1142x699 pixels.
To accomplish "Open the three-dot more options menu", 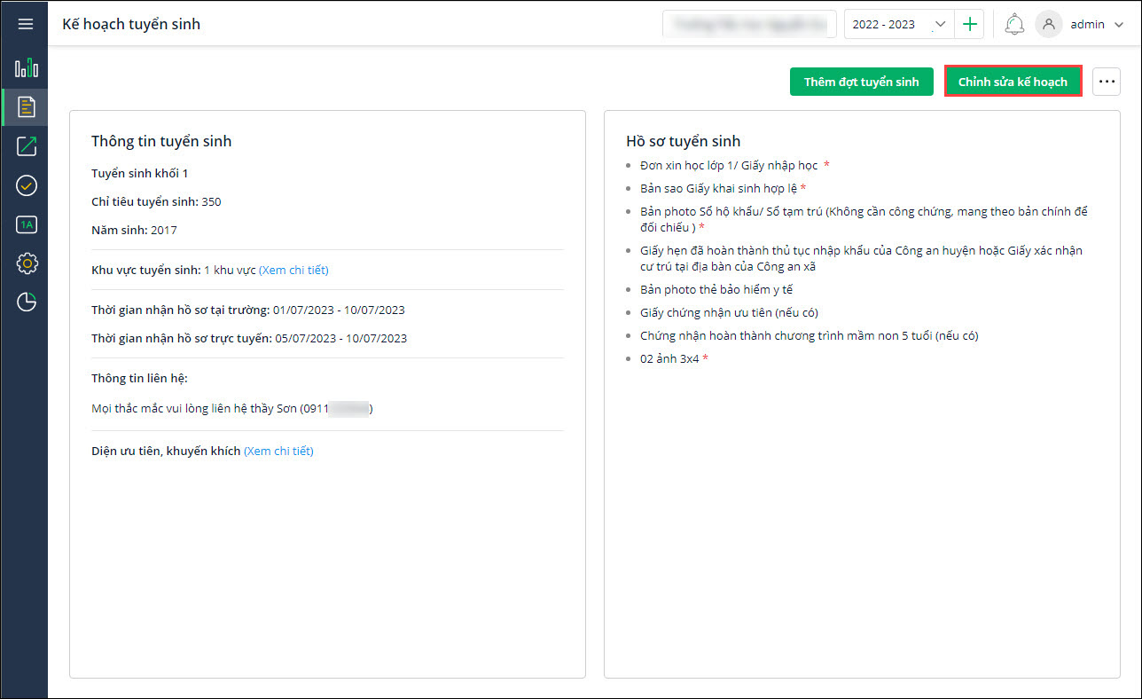I will (x=1106, y=82).
